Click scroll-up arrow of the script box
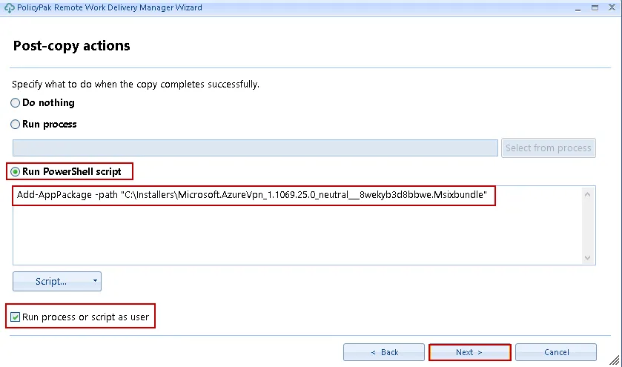622x367 pixels. pyautogui.click(x=589, y=194)
